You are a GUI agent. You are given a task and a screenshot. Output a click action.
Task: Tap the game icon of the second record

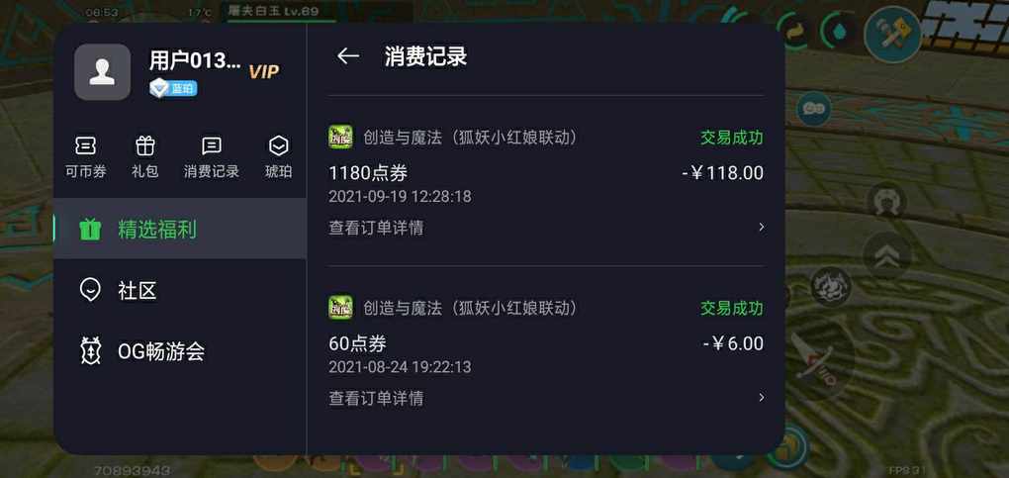pos(340,307)
